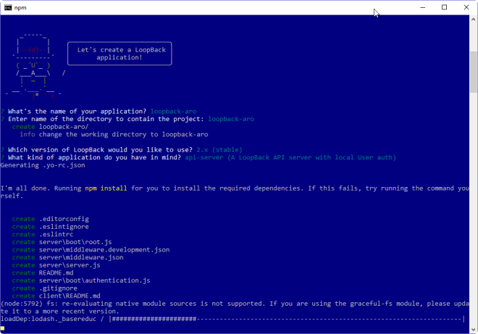478x334 pixels.
Task: Click the vertical scrollbar thumb
Action: (x=473, y=72)
